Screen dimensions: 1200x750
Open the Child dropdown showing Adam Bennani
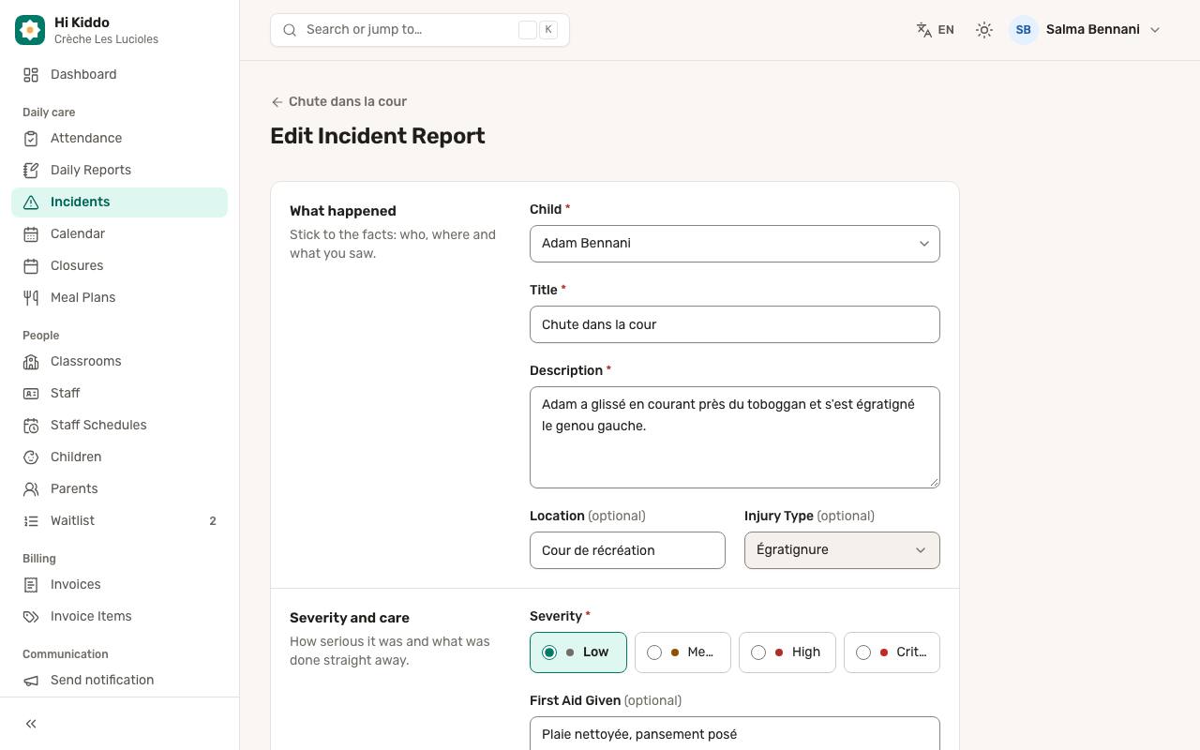tap(735, 244)
